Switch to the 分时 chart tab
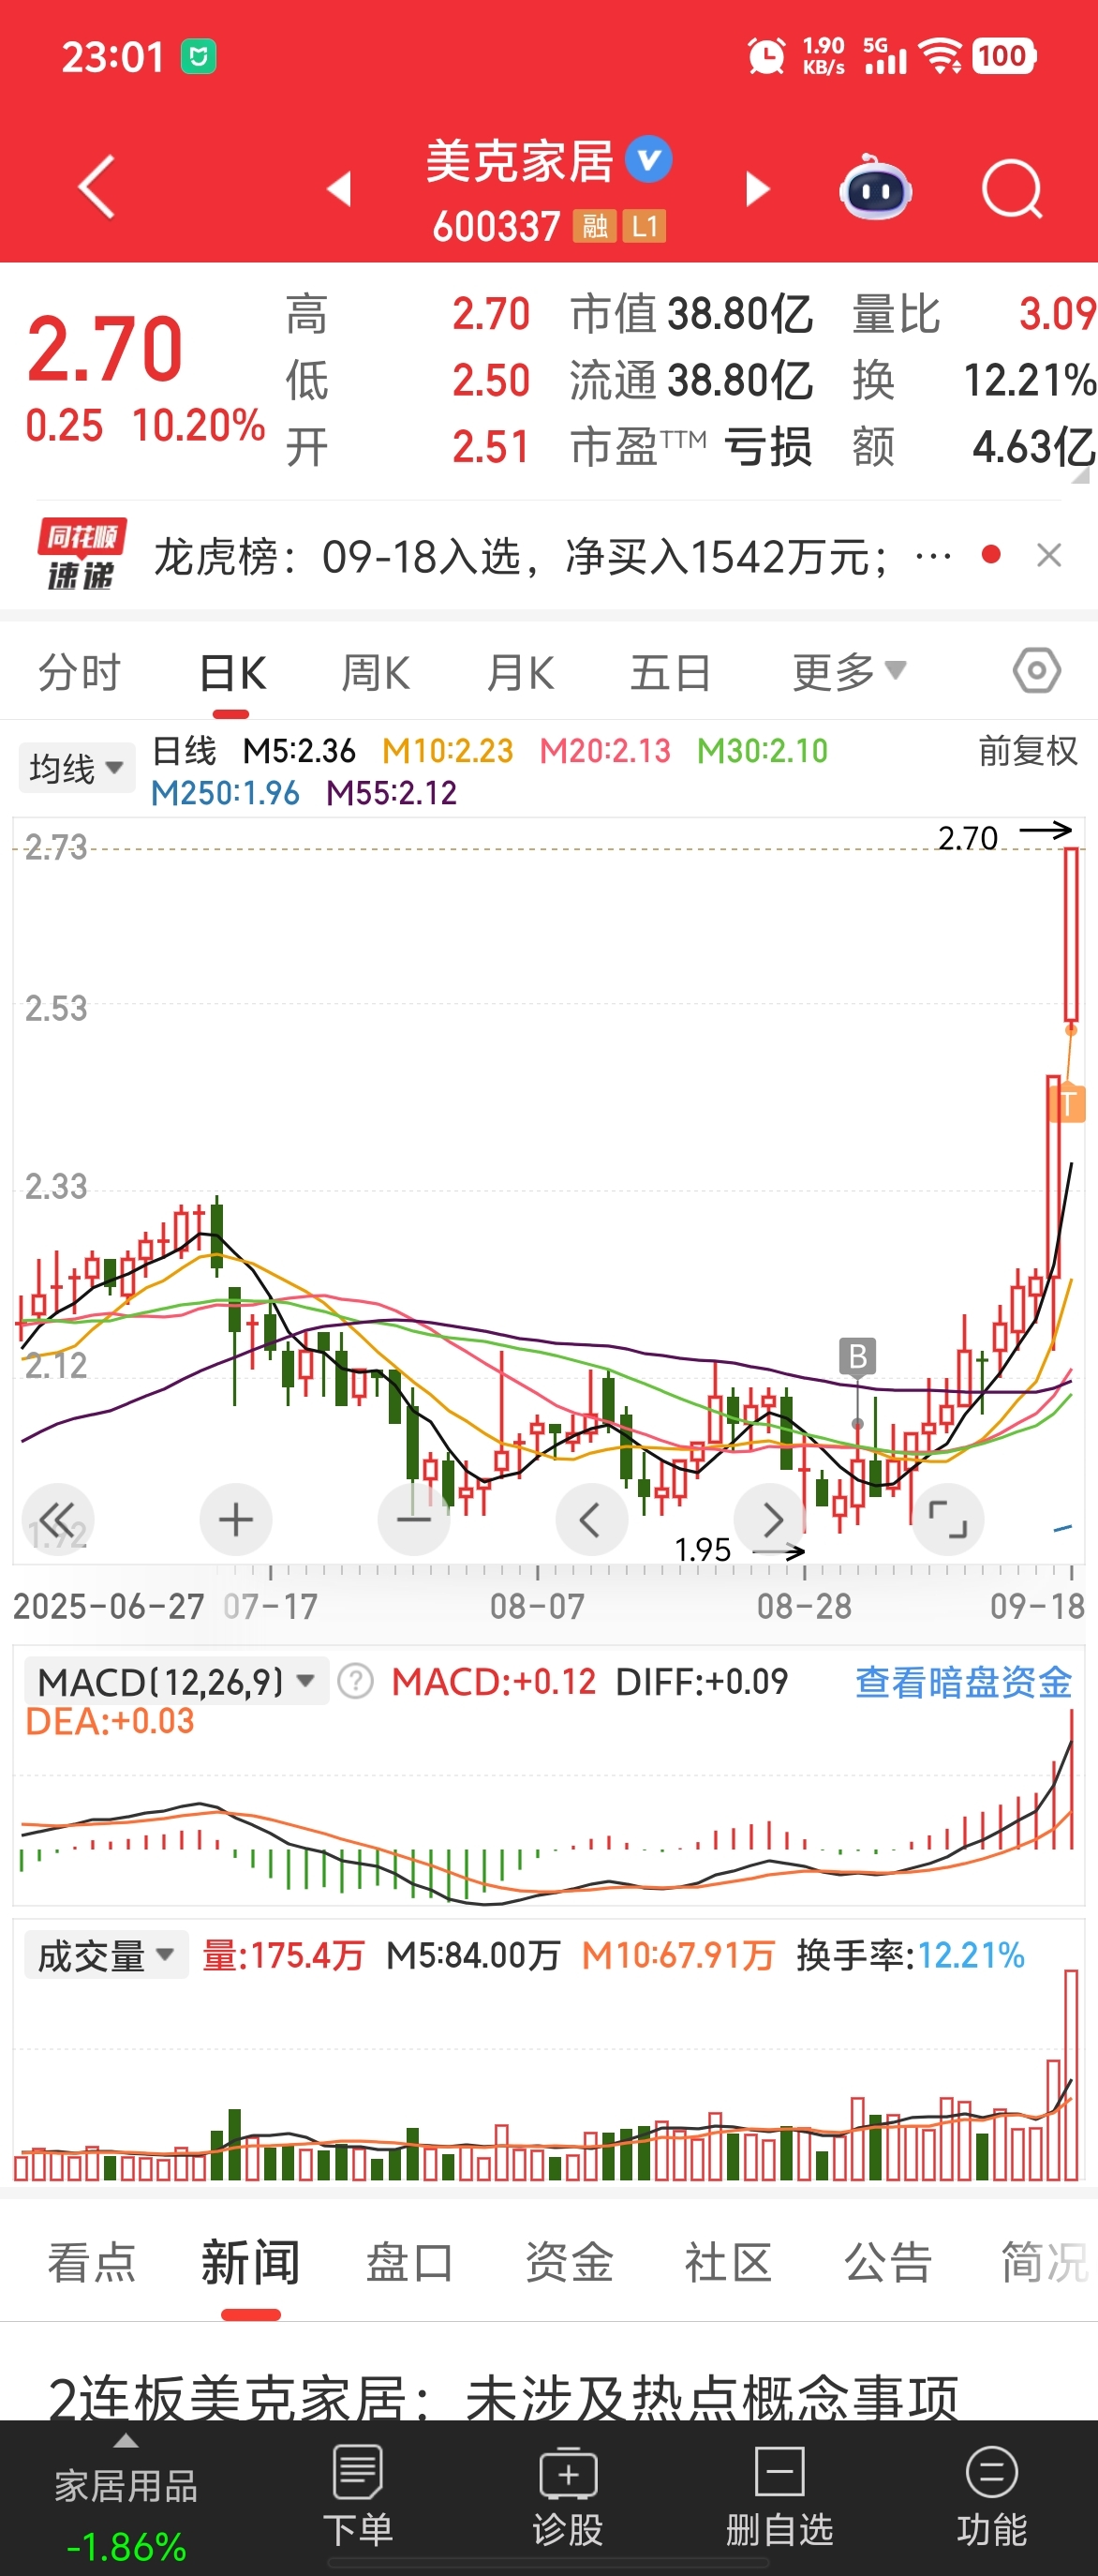 coord(80,672)
